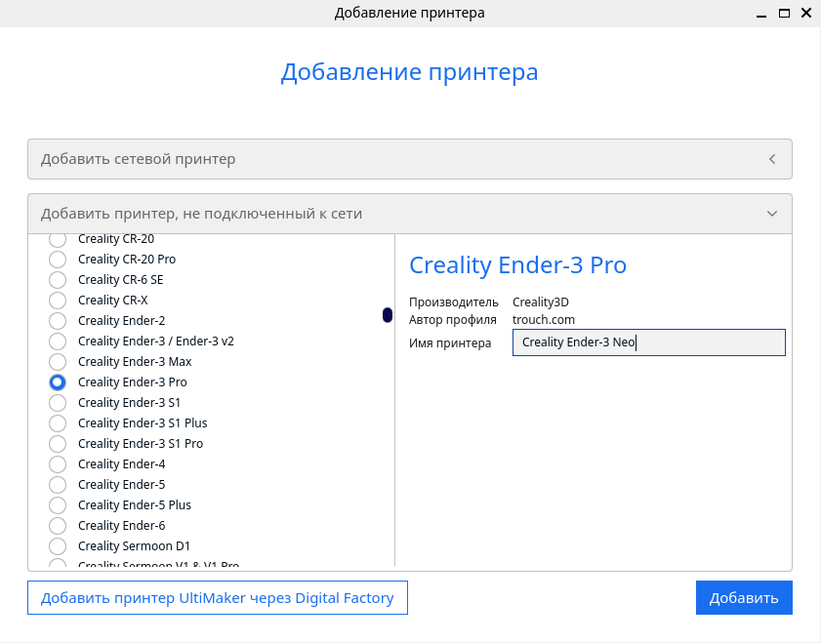Collapse the non-networked printer section chevron

coord(772,214)
